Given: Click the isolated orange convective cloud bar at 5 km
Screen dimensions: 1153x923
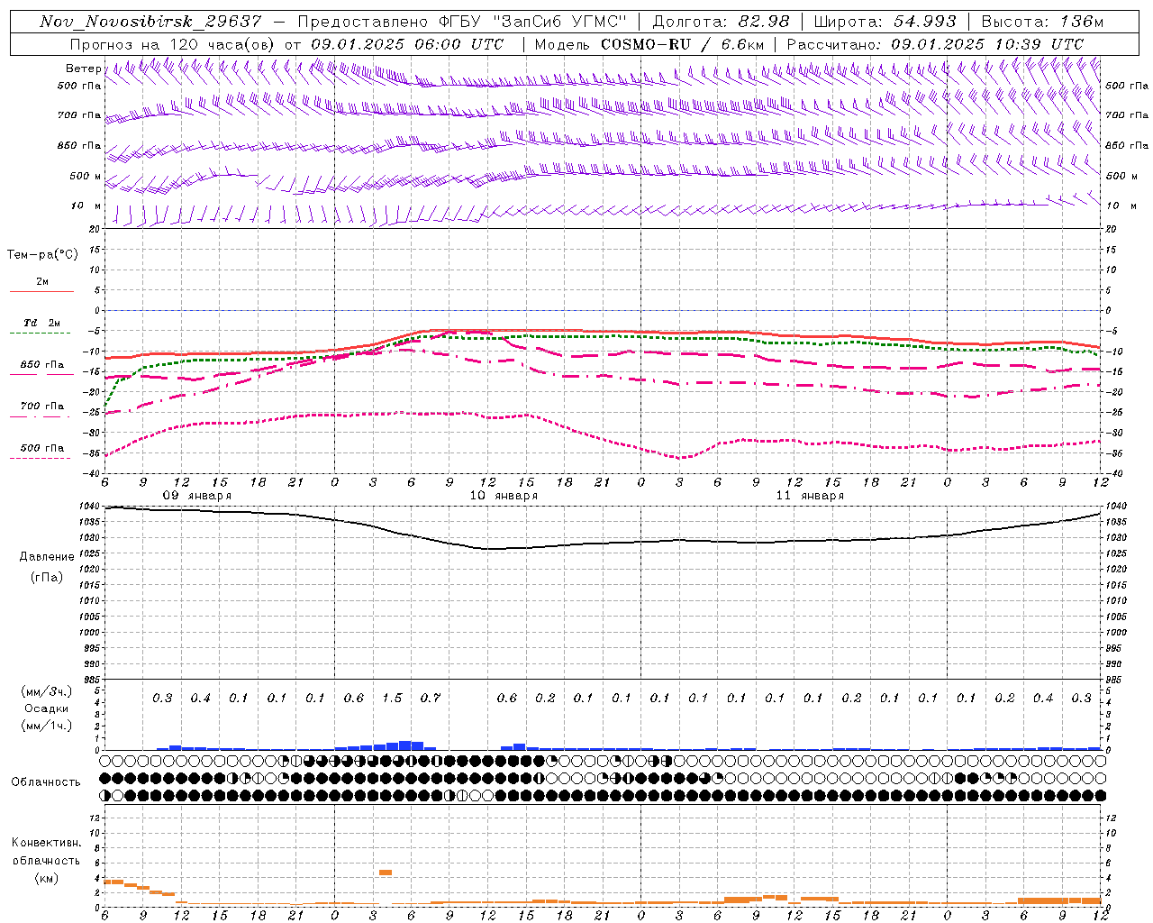Looking at the screenshot, I should [386, 872].
